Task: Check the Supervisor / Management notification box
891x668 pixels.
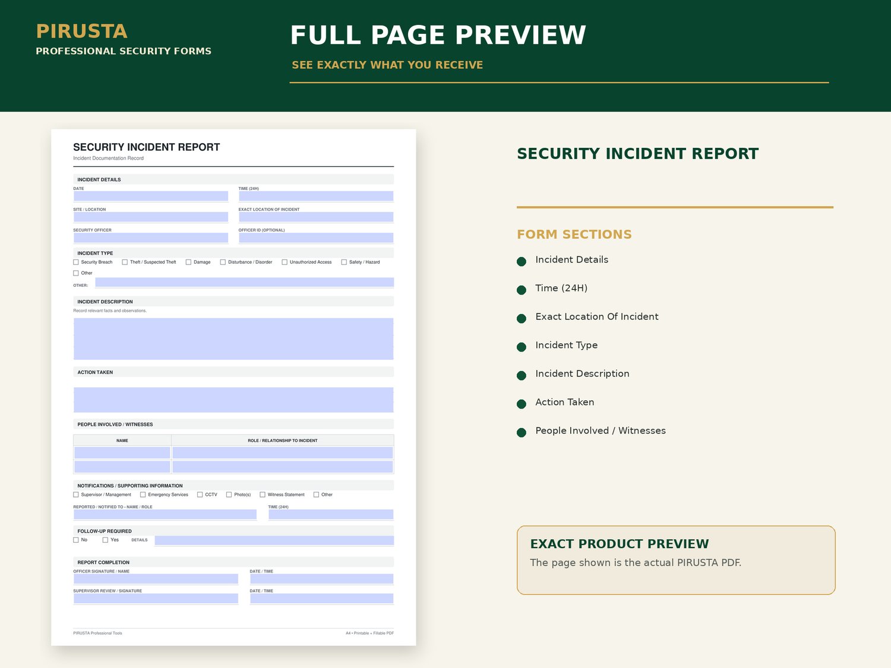Action: pyautogui.click(x=76, y=495)
